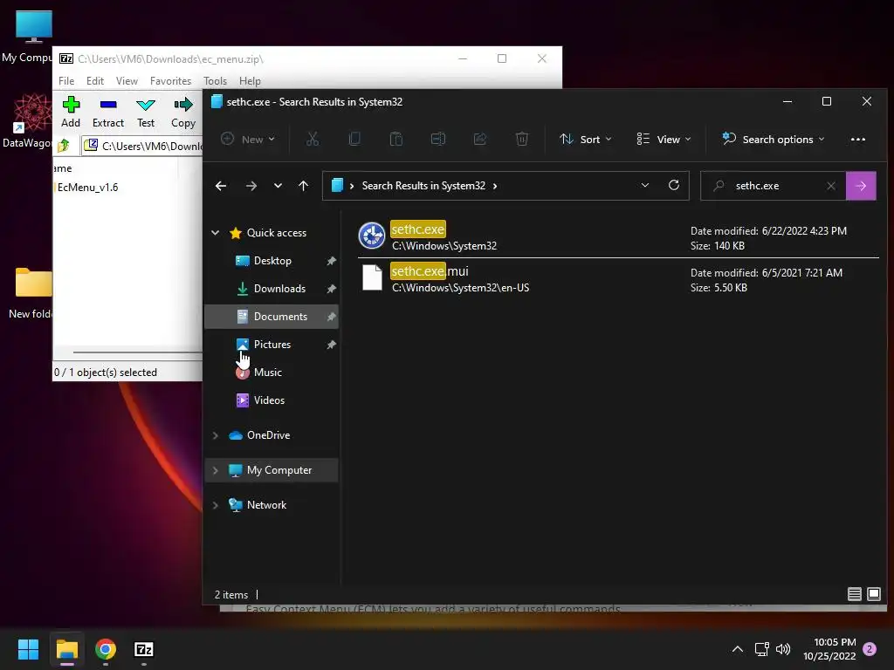Open recent locations dropdown arrow
894x670 pixels.
coord(278,186)
